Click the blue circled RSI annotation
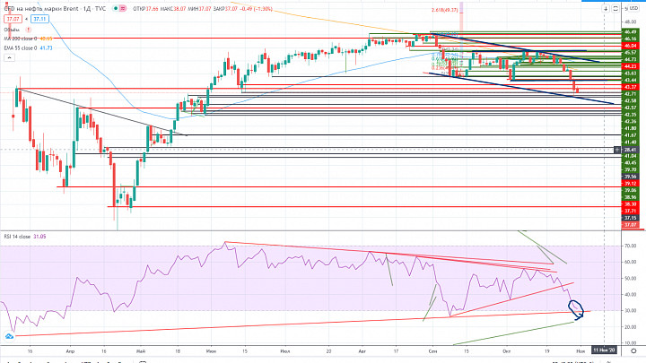 point(576,309)
